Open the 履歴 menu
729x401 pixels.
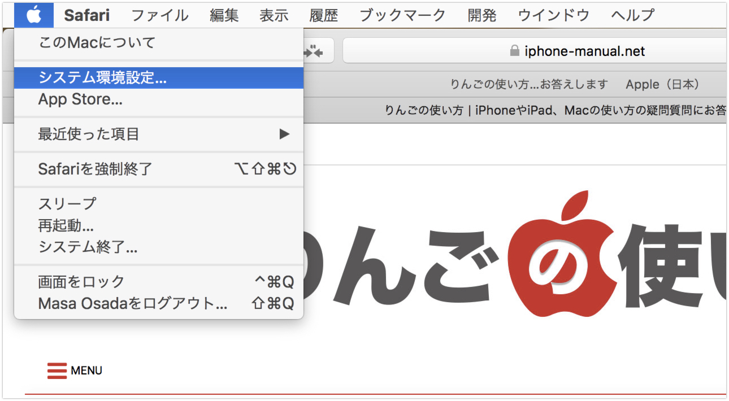click(324, 15)
